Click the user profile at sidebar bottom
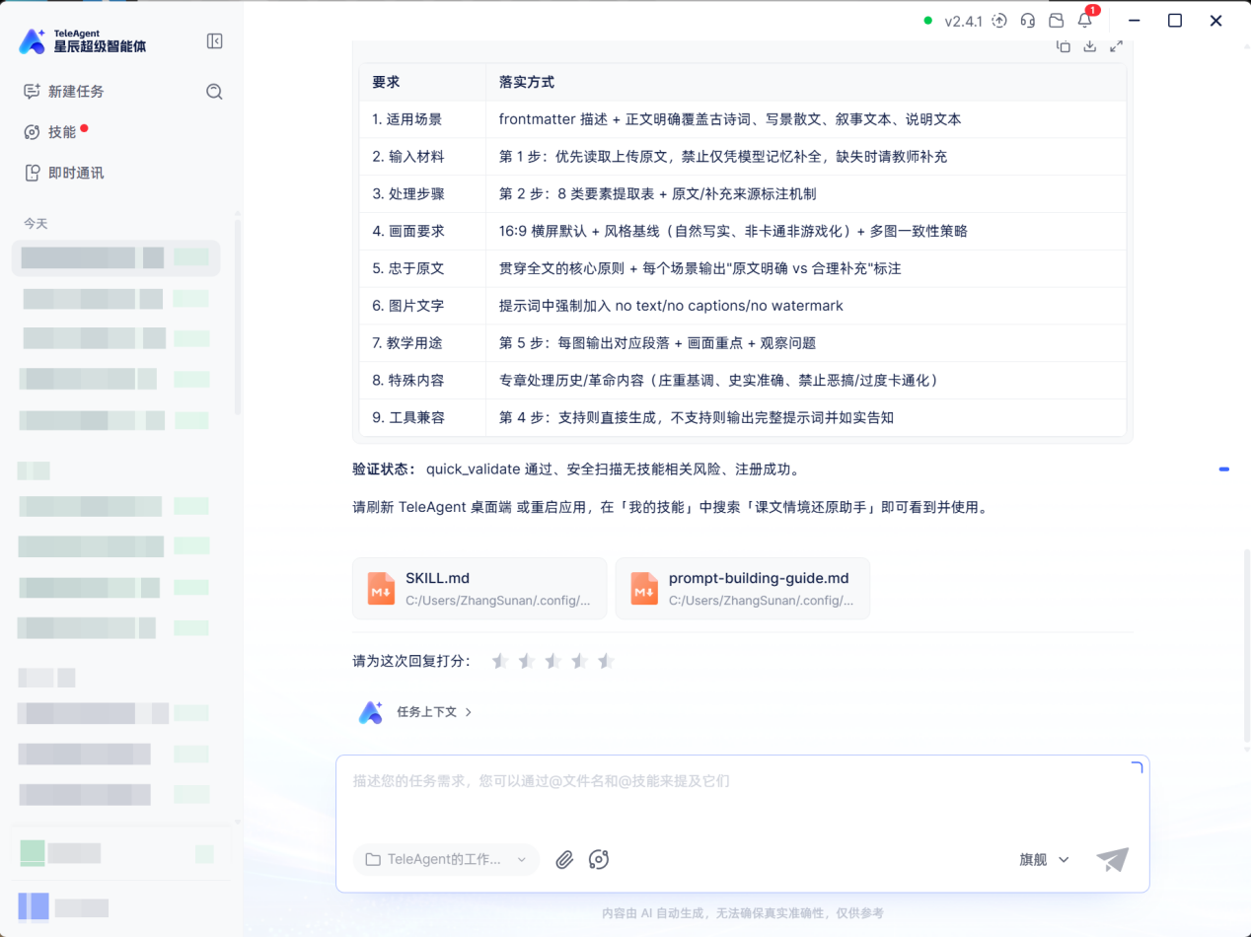 (64, 906)
